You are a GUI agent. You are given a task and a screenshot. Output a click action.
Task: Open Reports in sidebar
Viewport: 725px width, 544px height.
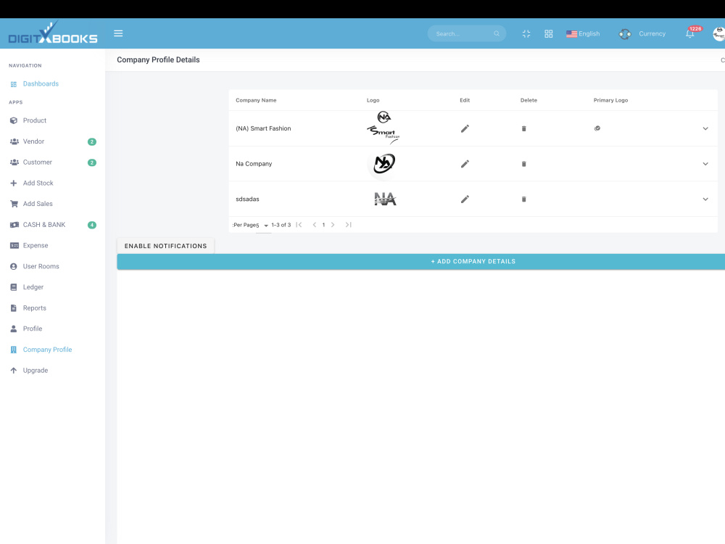tap(35, 308)
